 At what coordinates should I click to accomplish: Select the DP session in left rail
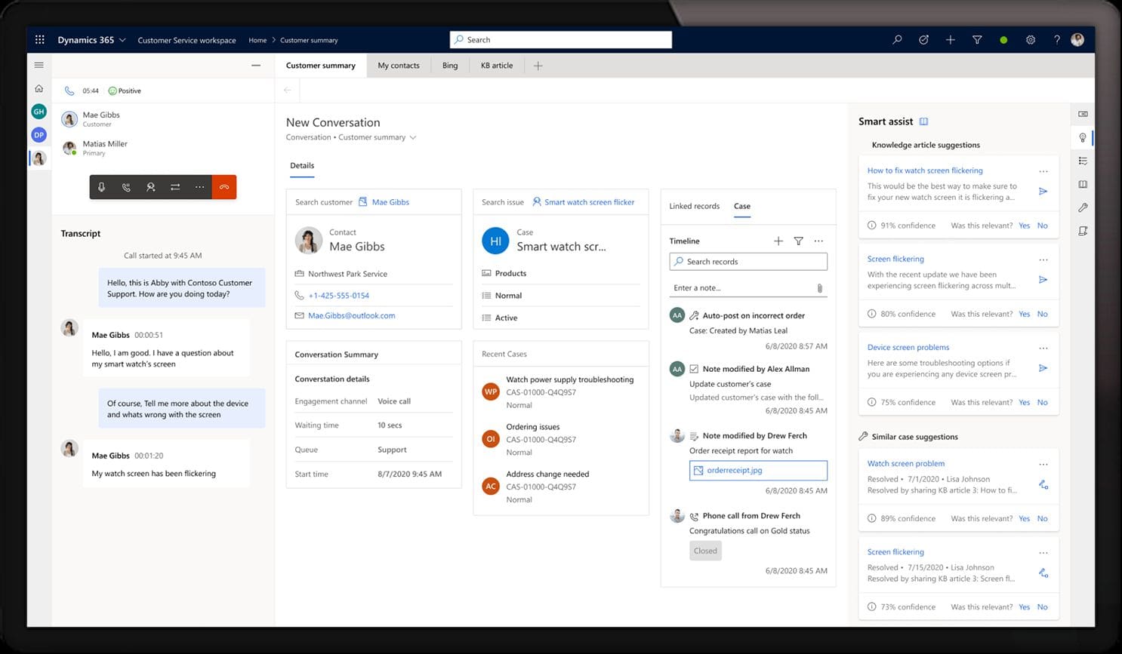(39, 135)
